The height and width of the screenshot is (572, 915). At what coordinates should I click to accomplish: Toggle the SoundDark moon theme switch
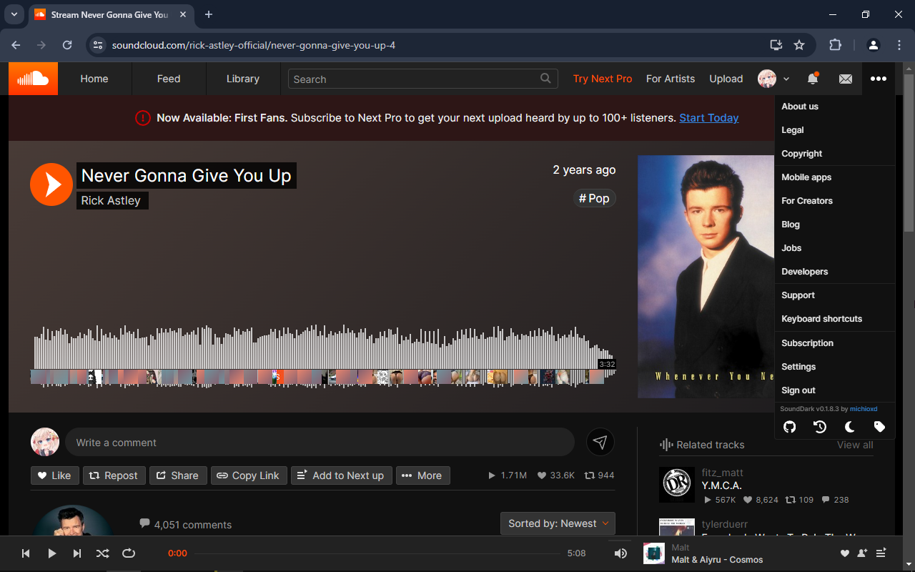click(x=850, y=427)
